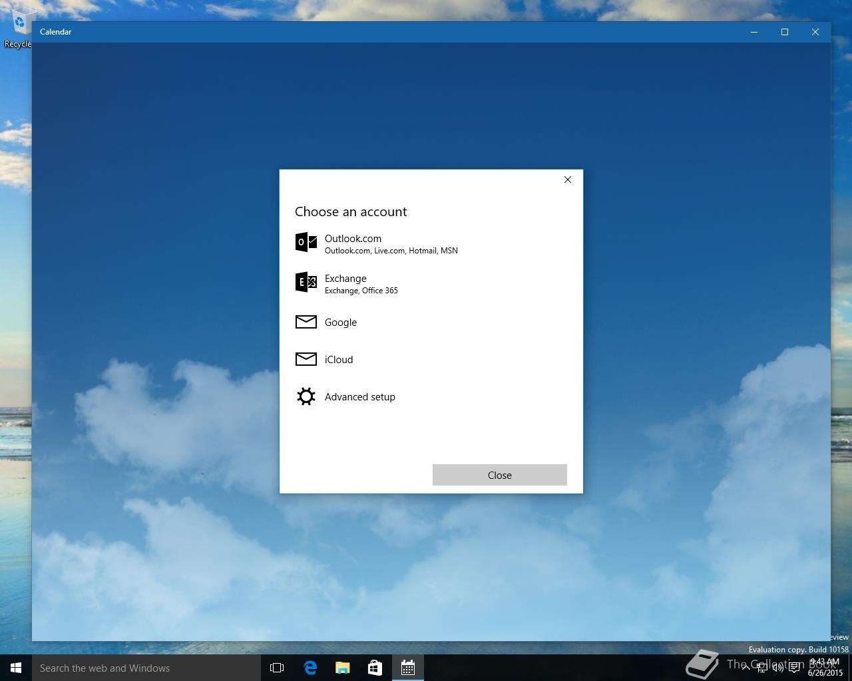Open Action Center notifications icon

(x=794, y=668)
